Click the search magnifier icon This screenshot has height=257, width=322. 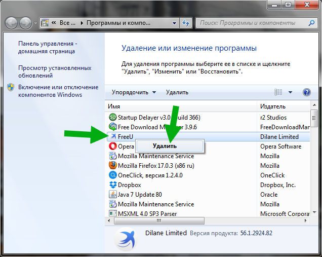pos(311,23)
